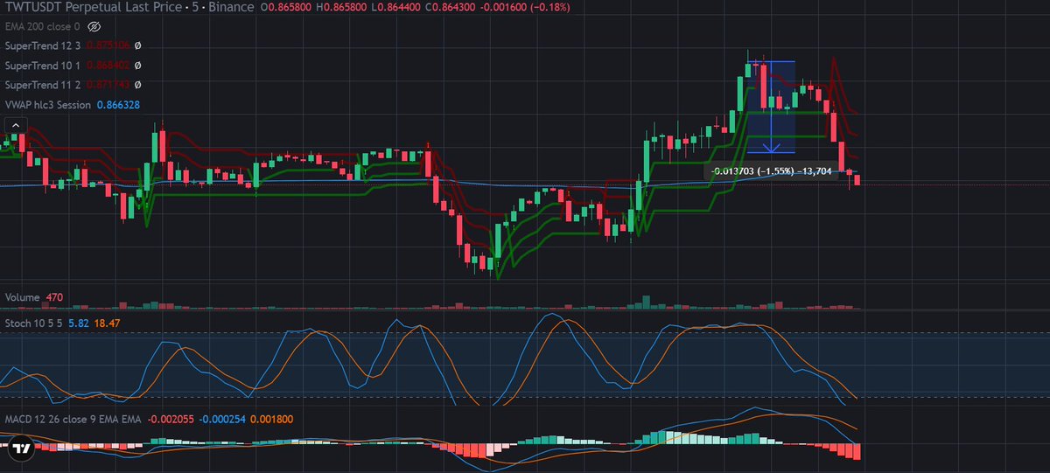
Task: Click the MACD signal value 0.001800
Action: pos(271,419)
